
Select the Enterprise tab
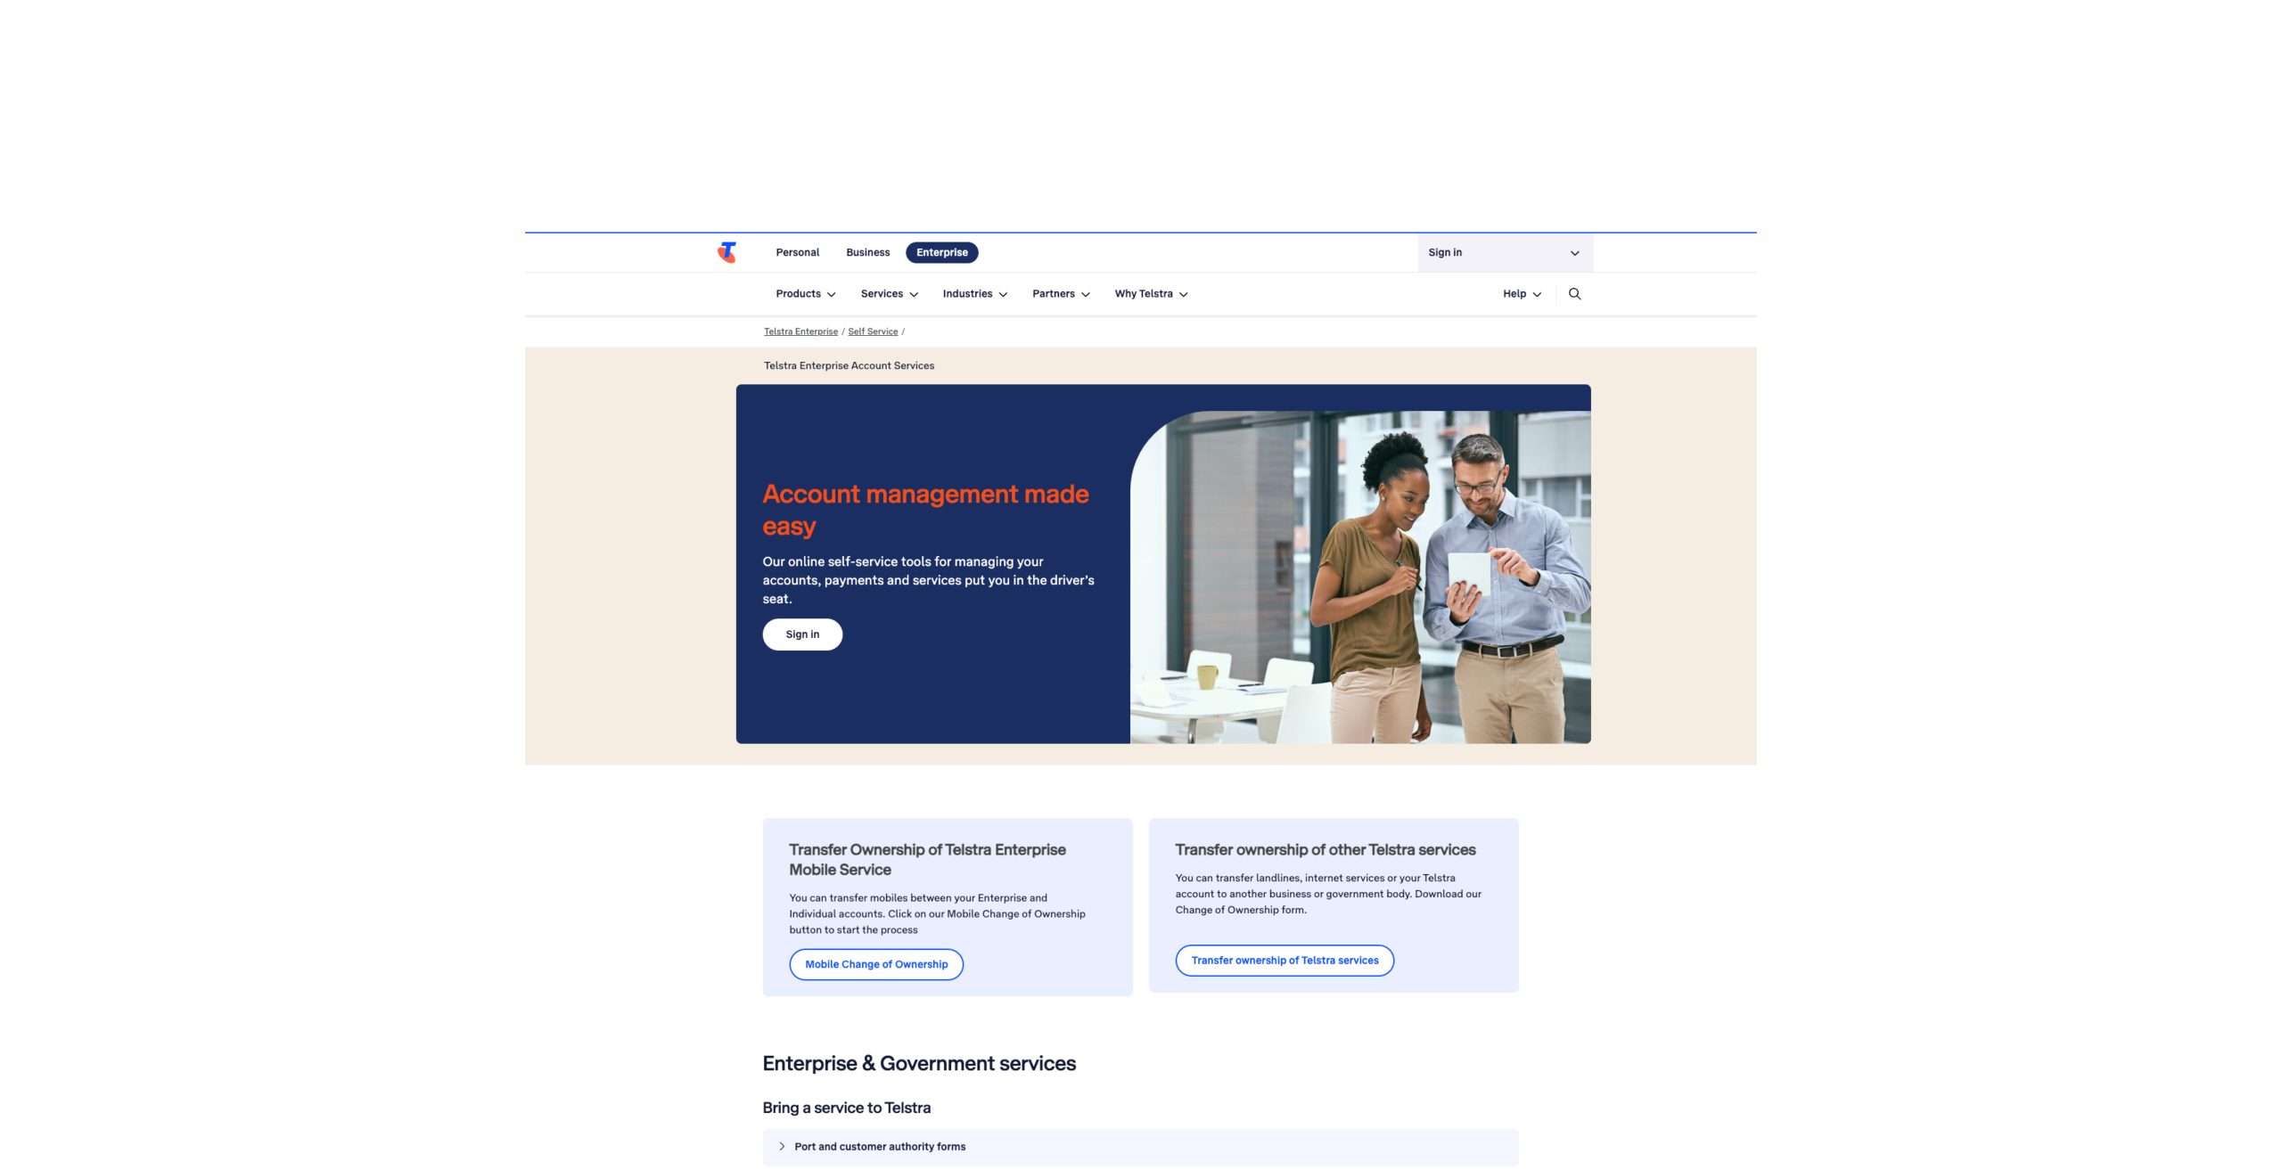click(x=941, y=252)
